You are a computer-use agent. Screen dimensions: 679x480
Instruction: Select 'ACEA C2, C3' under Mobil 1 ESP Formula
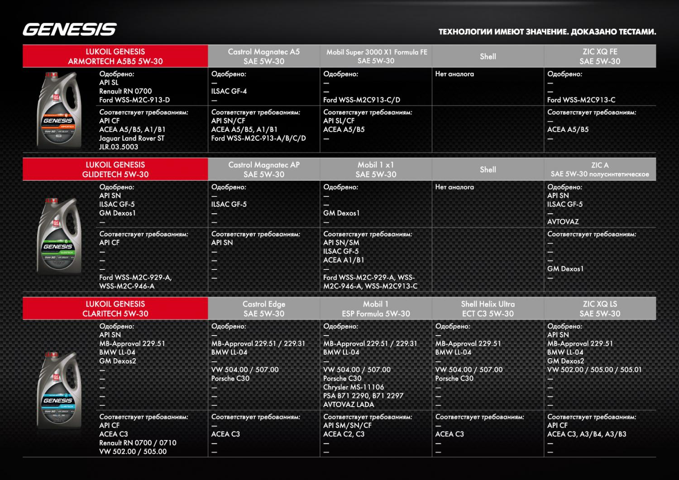tap(345, 434)
